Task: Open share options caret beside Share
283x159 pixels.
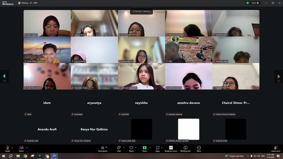Action: [x=150, y=148]
